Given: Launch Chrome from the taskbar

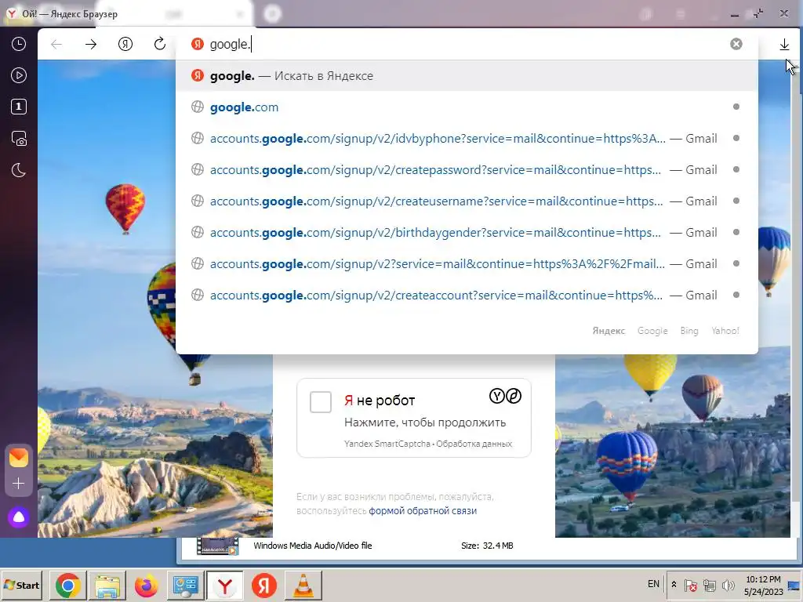Looking at the screenshot, I should [x=67, y=585].
